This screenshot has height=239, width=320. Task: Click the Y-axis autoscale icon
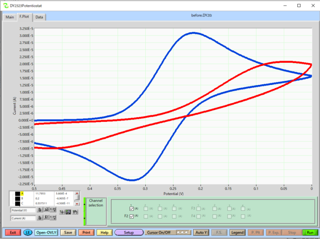(46, 218)
